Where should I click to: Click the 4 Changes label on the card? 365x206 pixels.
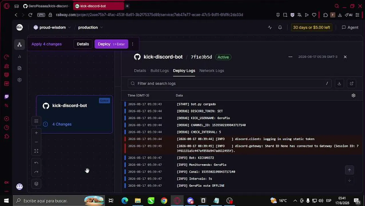pyautogui.click(x=62, y=124)
